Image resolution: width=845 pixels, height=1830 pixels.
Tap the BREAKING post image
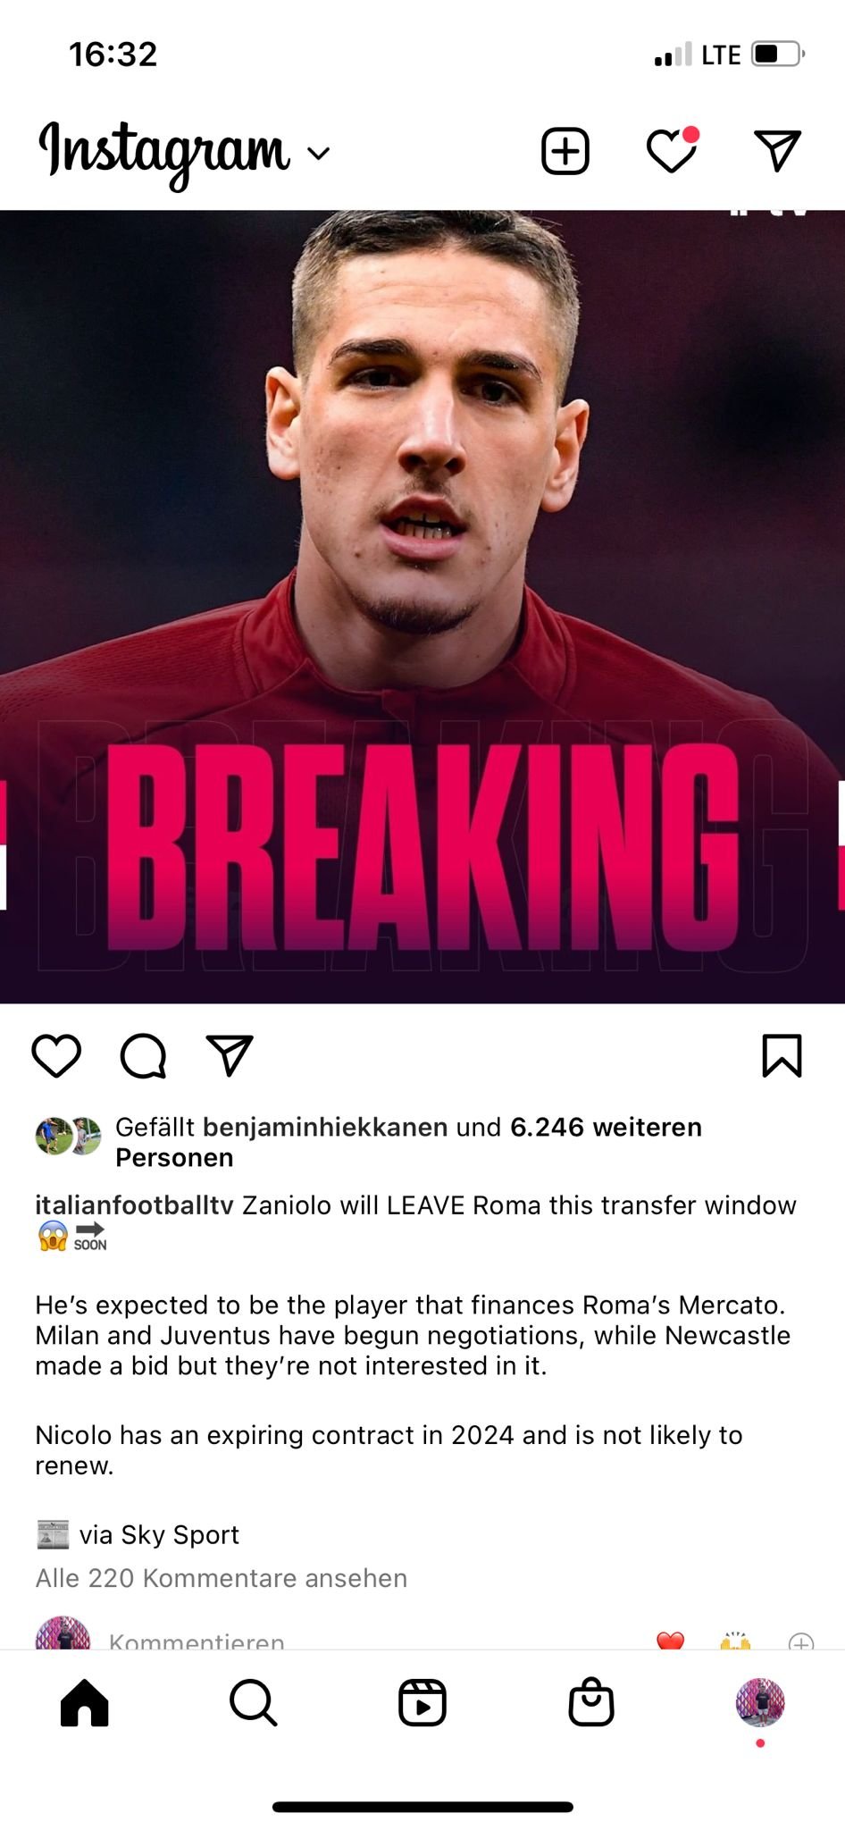[422, 607]
